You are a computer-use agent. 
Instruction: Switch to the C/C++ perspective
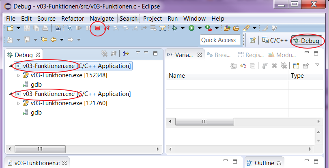[275, 40]
